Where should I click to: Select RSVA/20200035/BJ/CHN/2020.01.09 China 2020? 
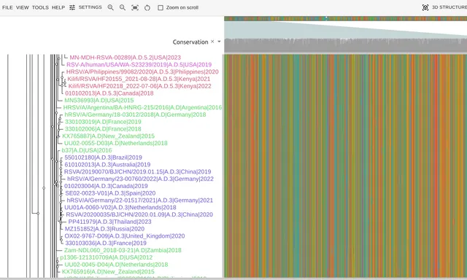click(x=139, y=214)
